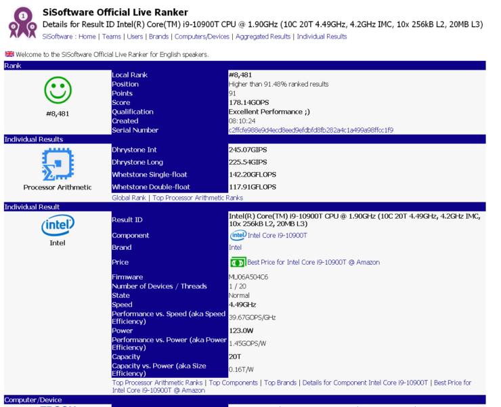
Task: Open the Top Components link
Action: click(x=234, y=383)
